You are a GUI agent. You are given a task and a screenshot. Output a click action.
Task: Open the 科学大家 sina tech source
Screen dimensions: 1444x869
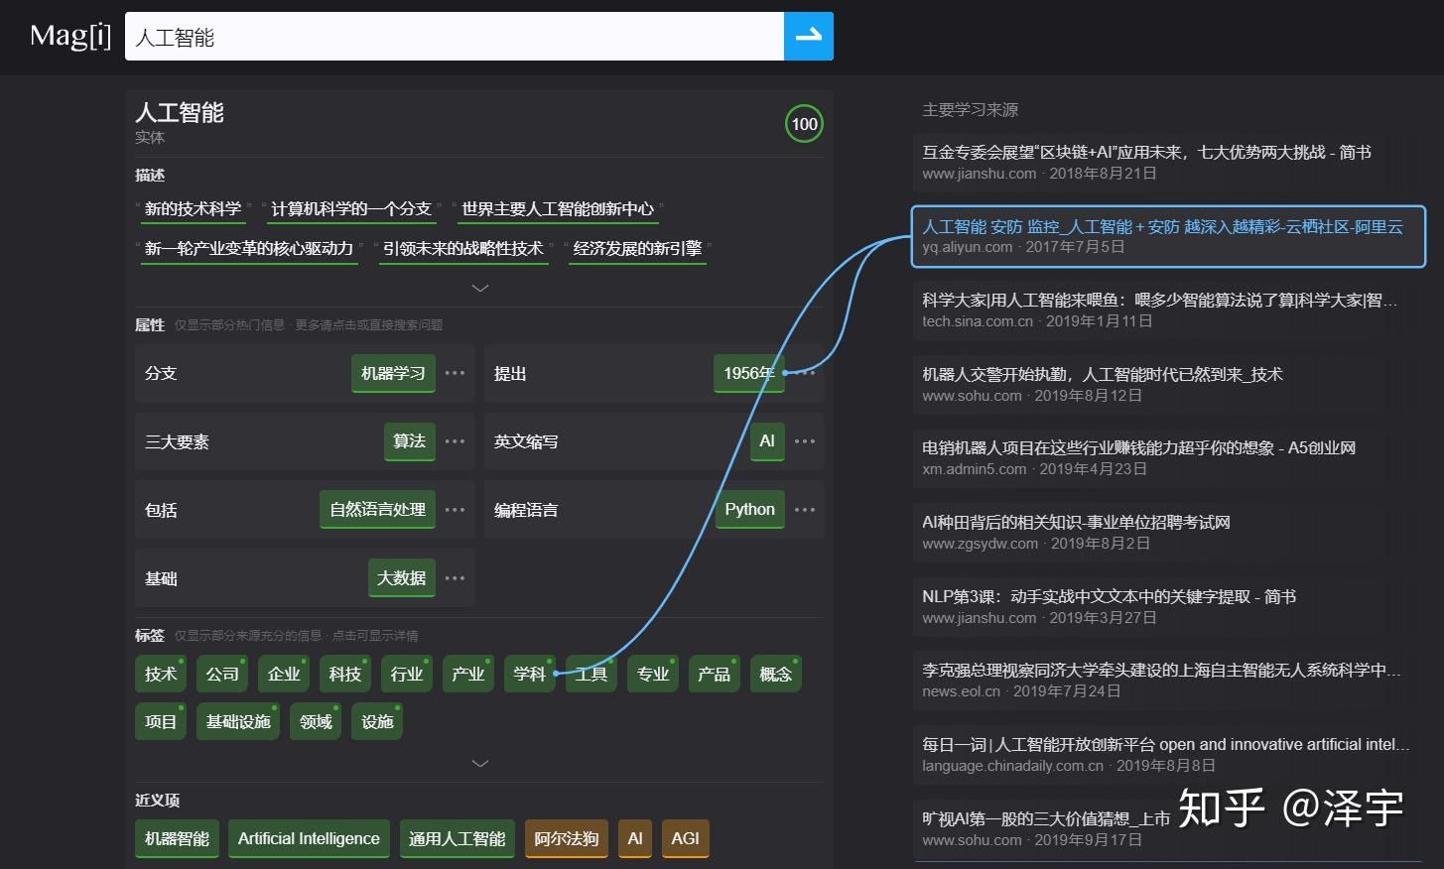(1168, 310)
